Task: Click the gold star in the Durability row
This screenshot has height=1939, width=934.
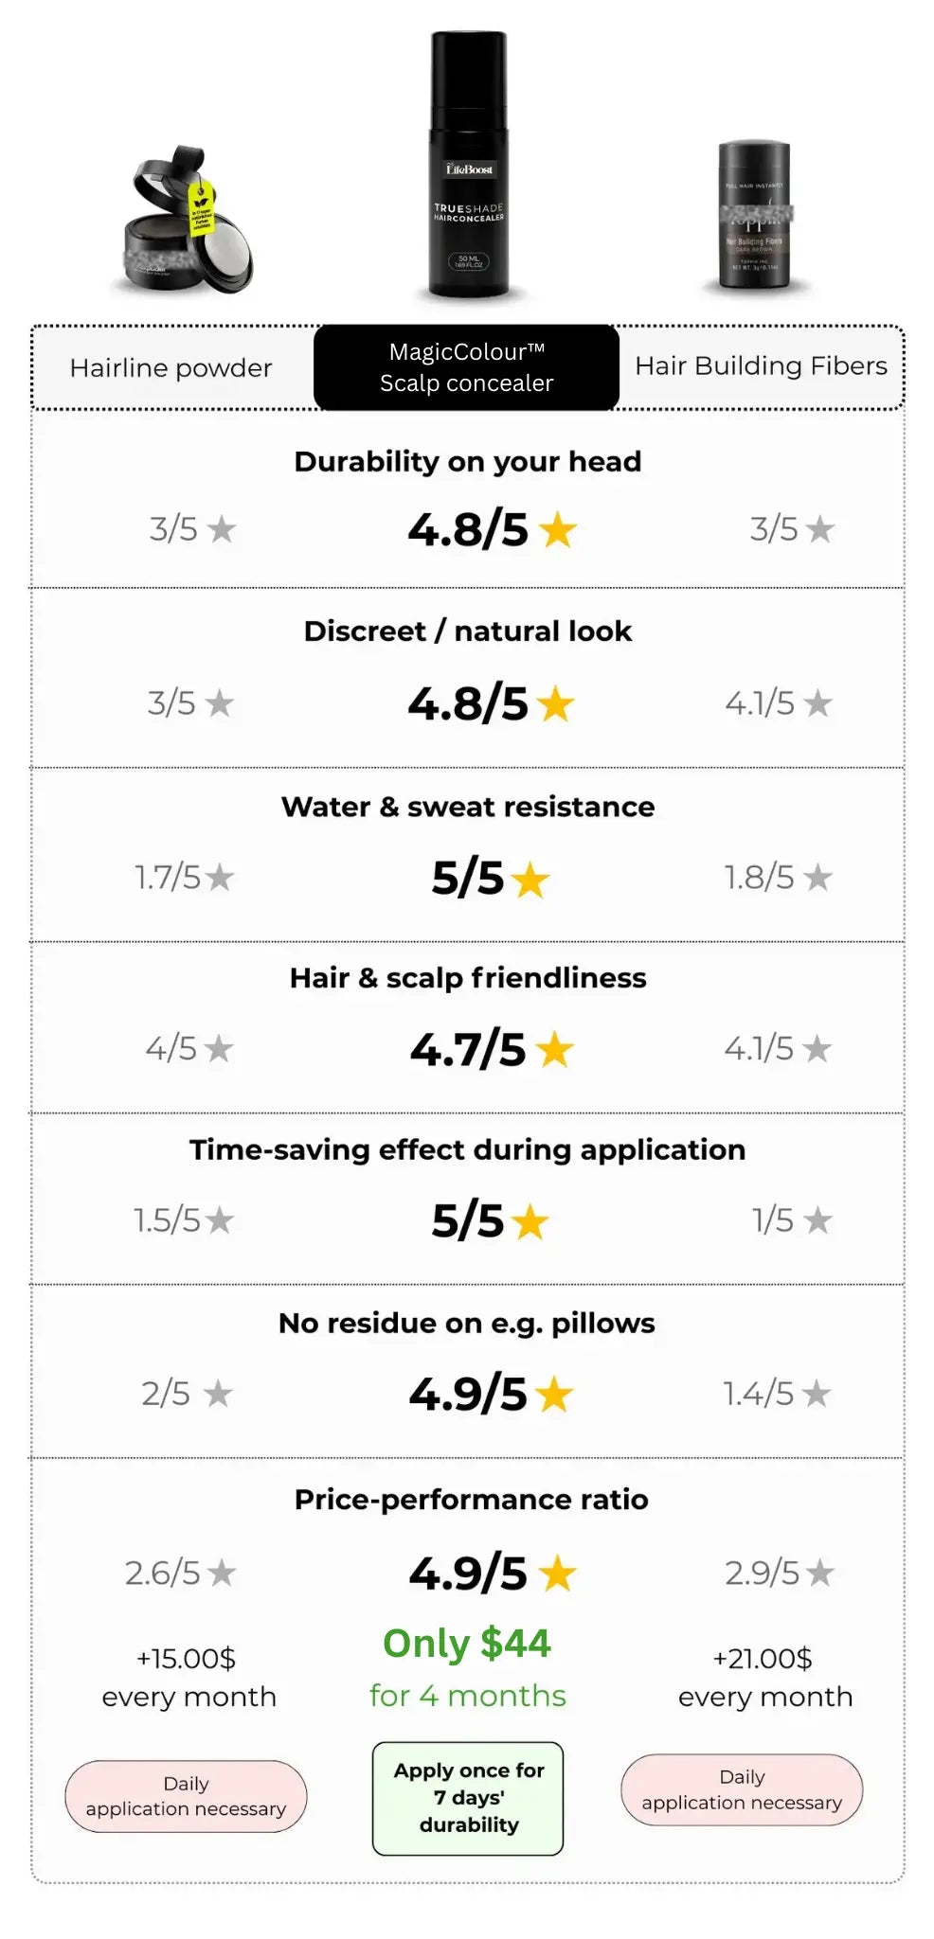Action: pos(557,530)
